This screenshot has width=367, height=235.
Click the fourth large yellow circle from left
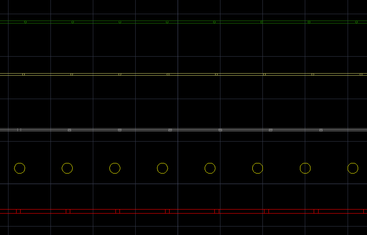[x=162, y=168]
